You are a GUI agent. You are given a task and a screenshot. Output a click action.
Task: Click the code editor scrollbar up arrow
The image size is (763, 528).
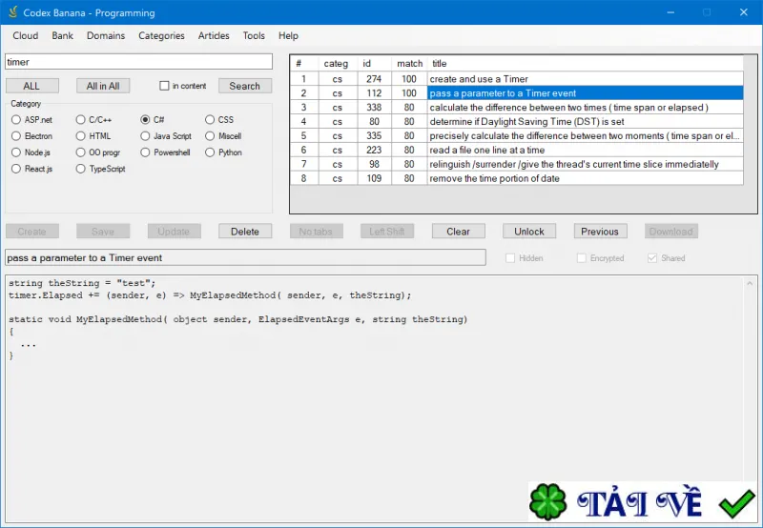click(x=750, y=283)
